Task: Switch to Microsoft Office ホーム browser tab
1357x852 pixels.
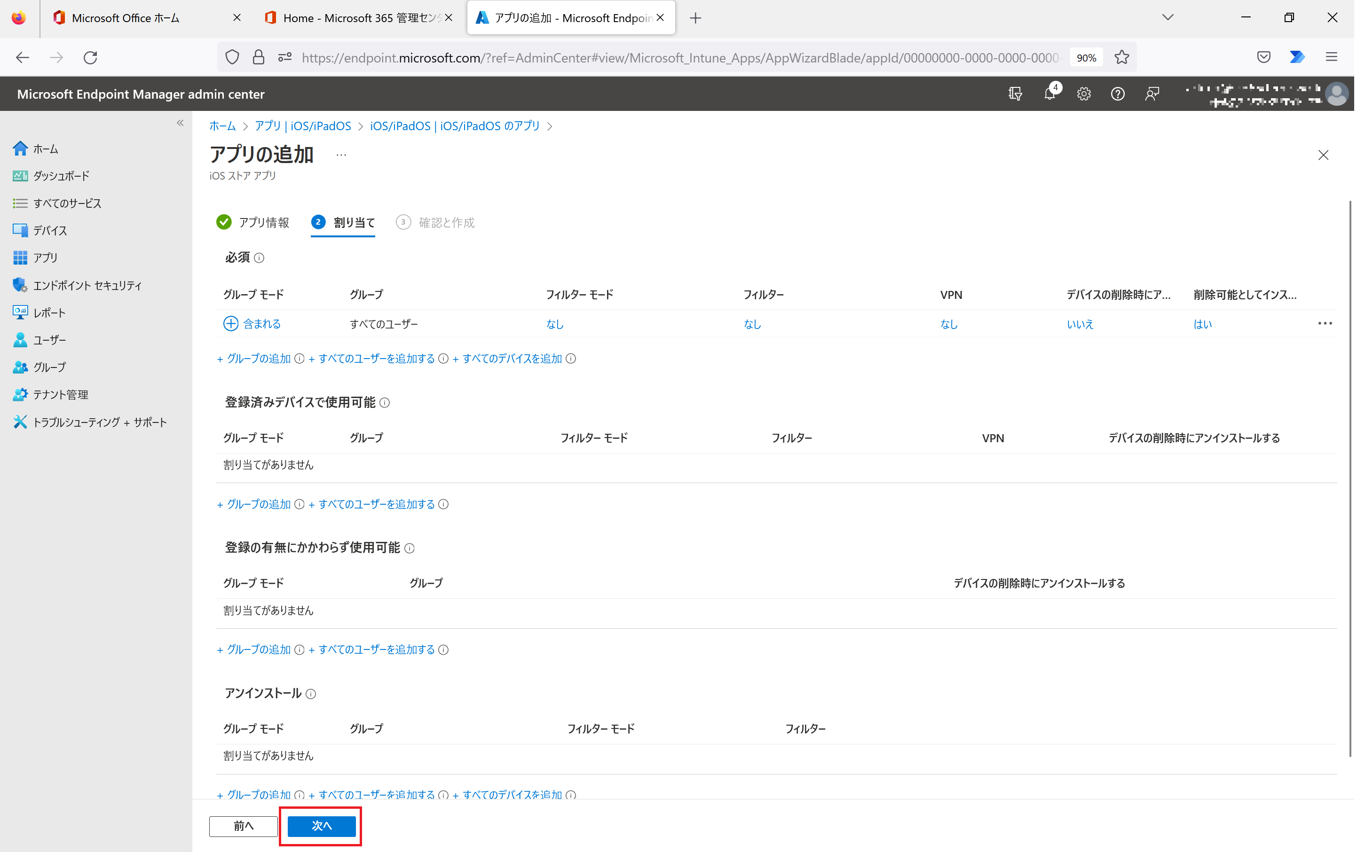Action: (x=147, y=18)
